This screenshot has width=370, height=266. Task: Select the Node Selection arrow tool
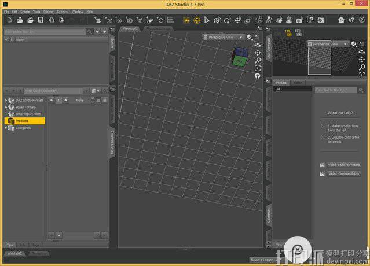tap(207, 20)
